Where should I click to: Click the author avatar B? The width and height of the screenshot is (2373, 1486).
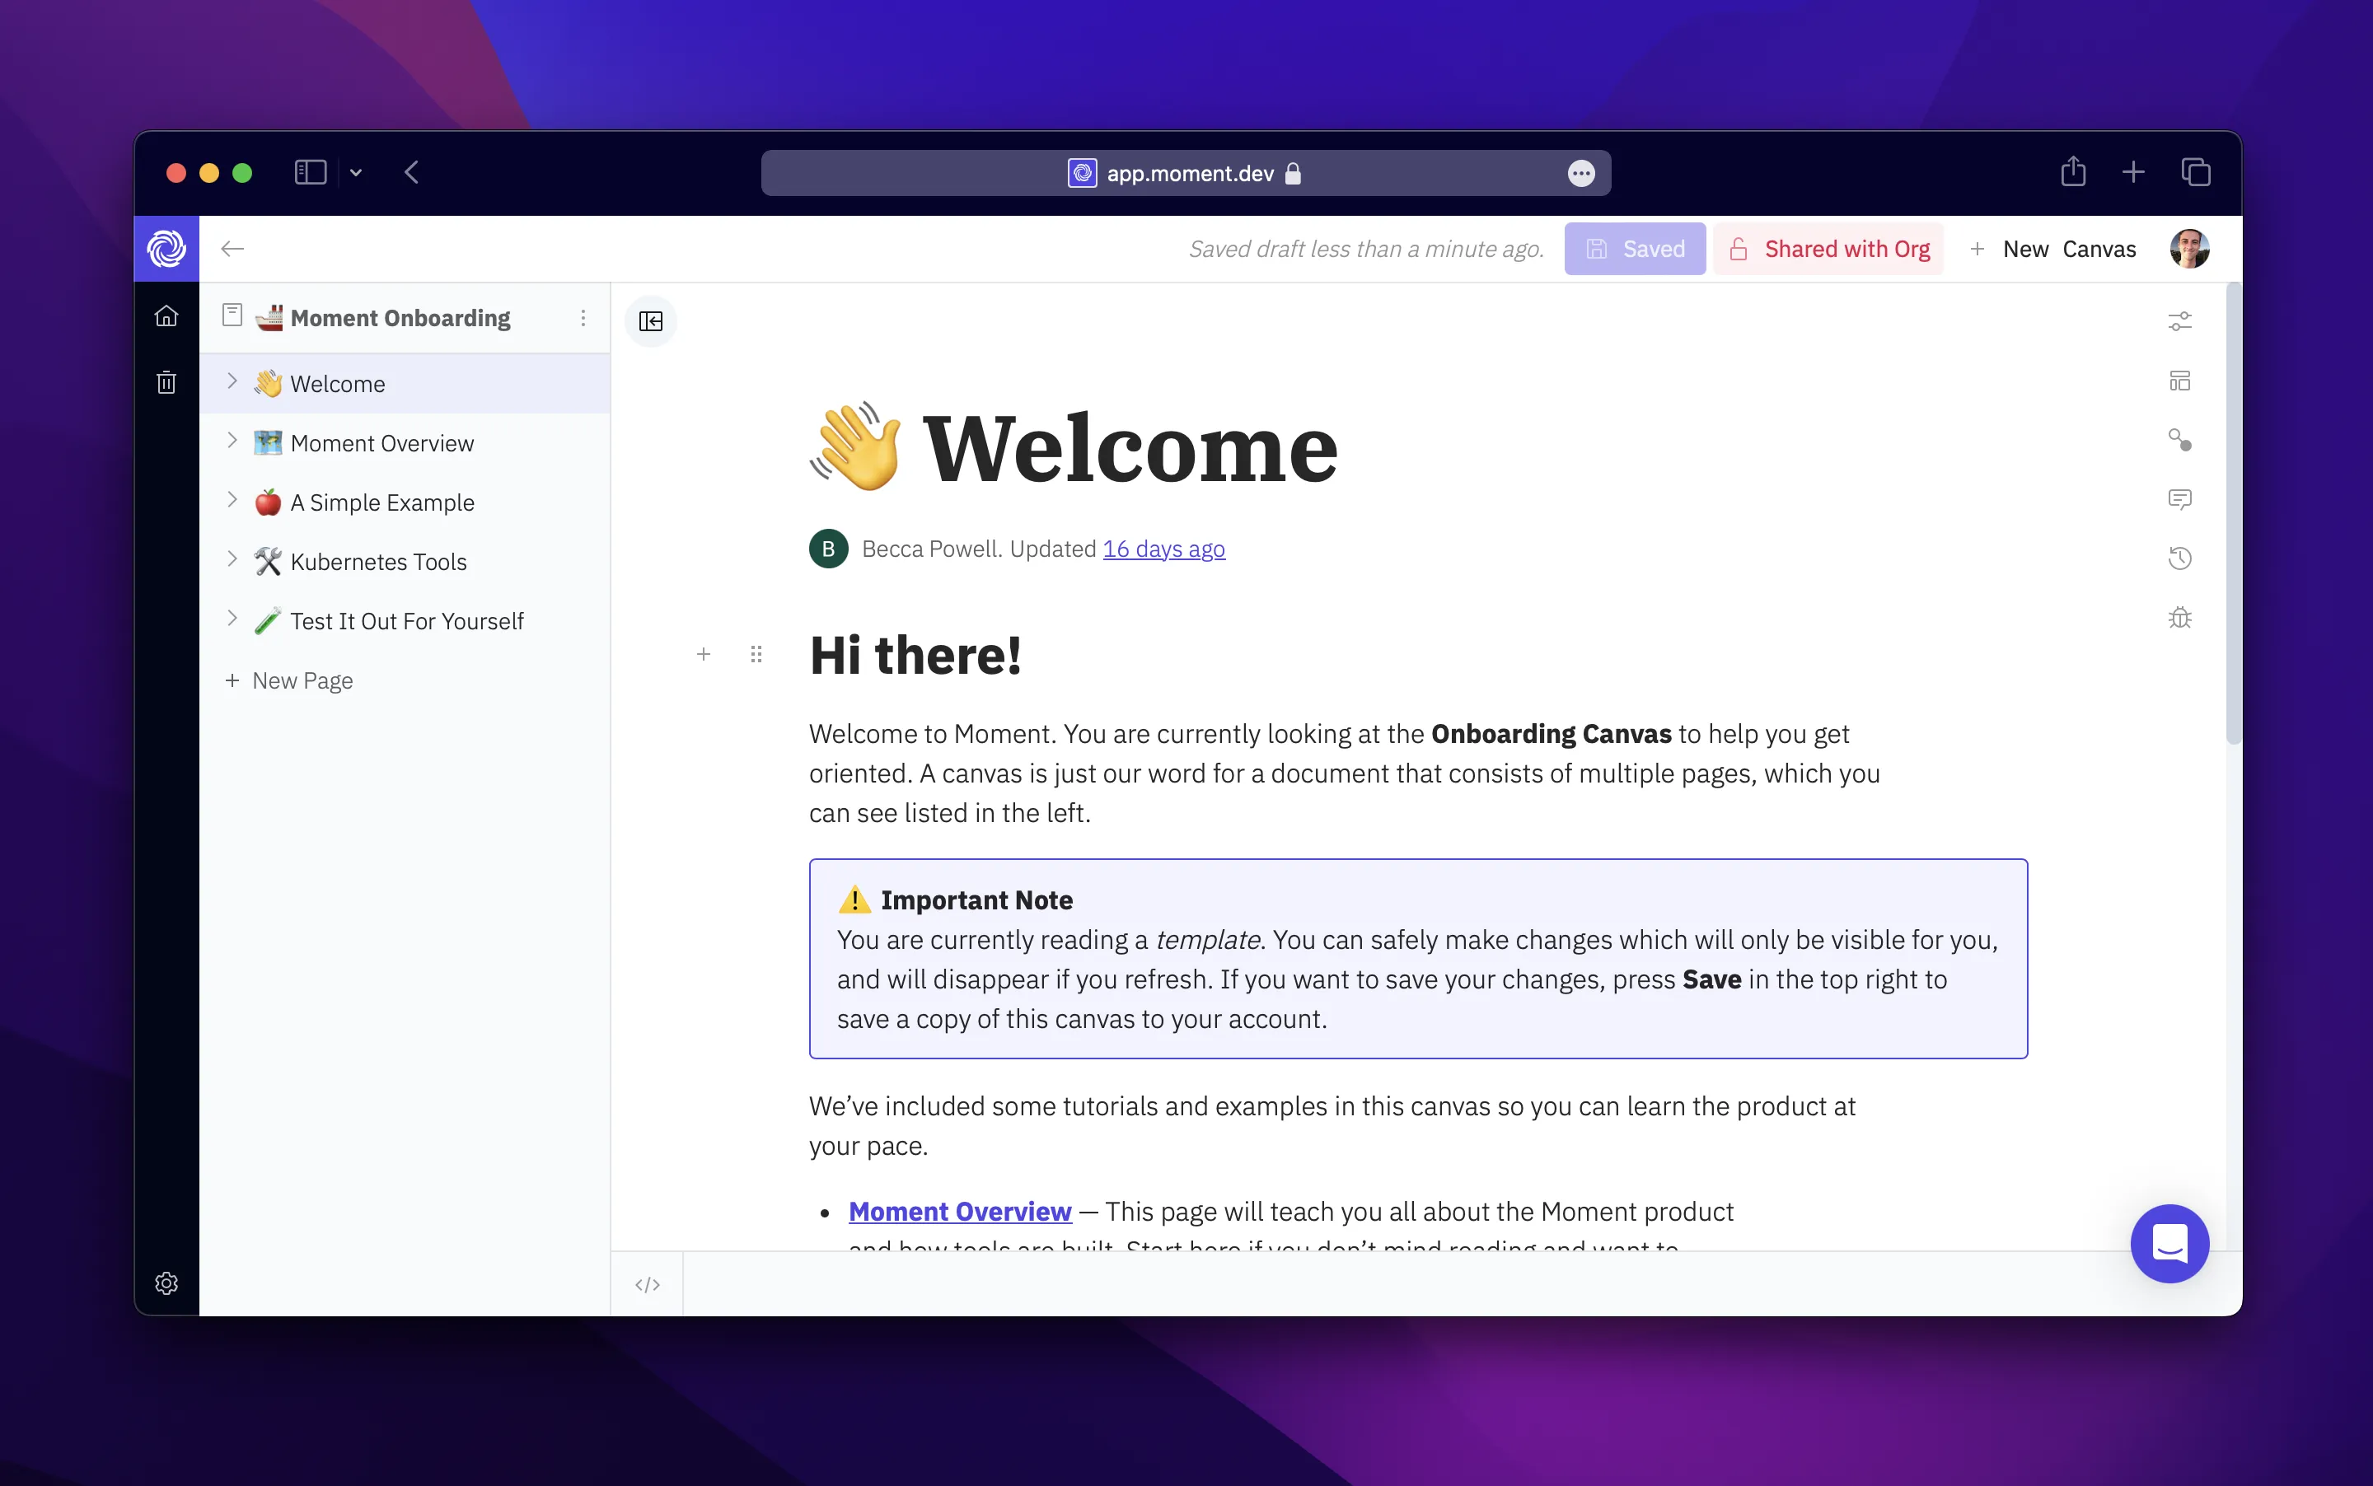829,549
